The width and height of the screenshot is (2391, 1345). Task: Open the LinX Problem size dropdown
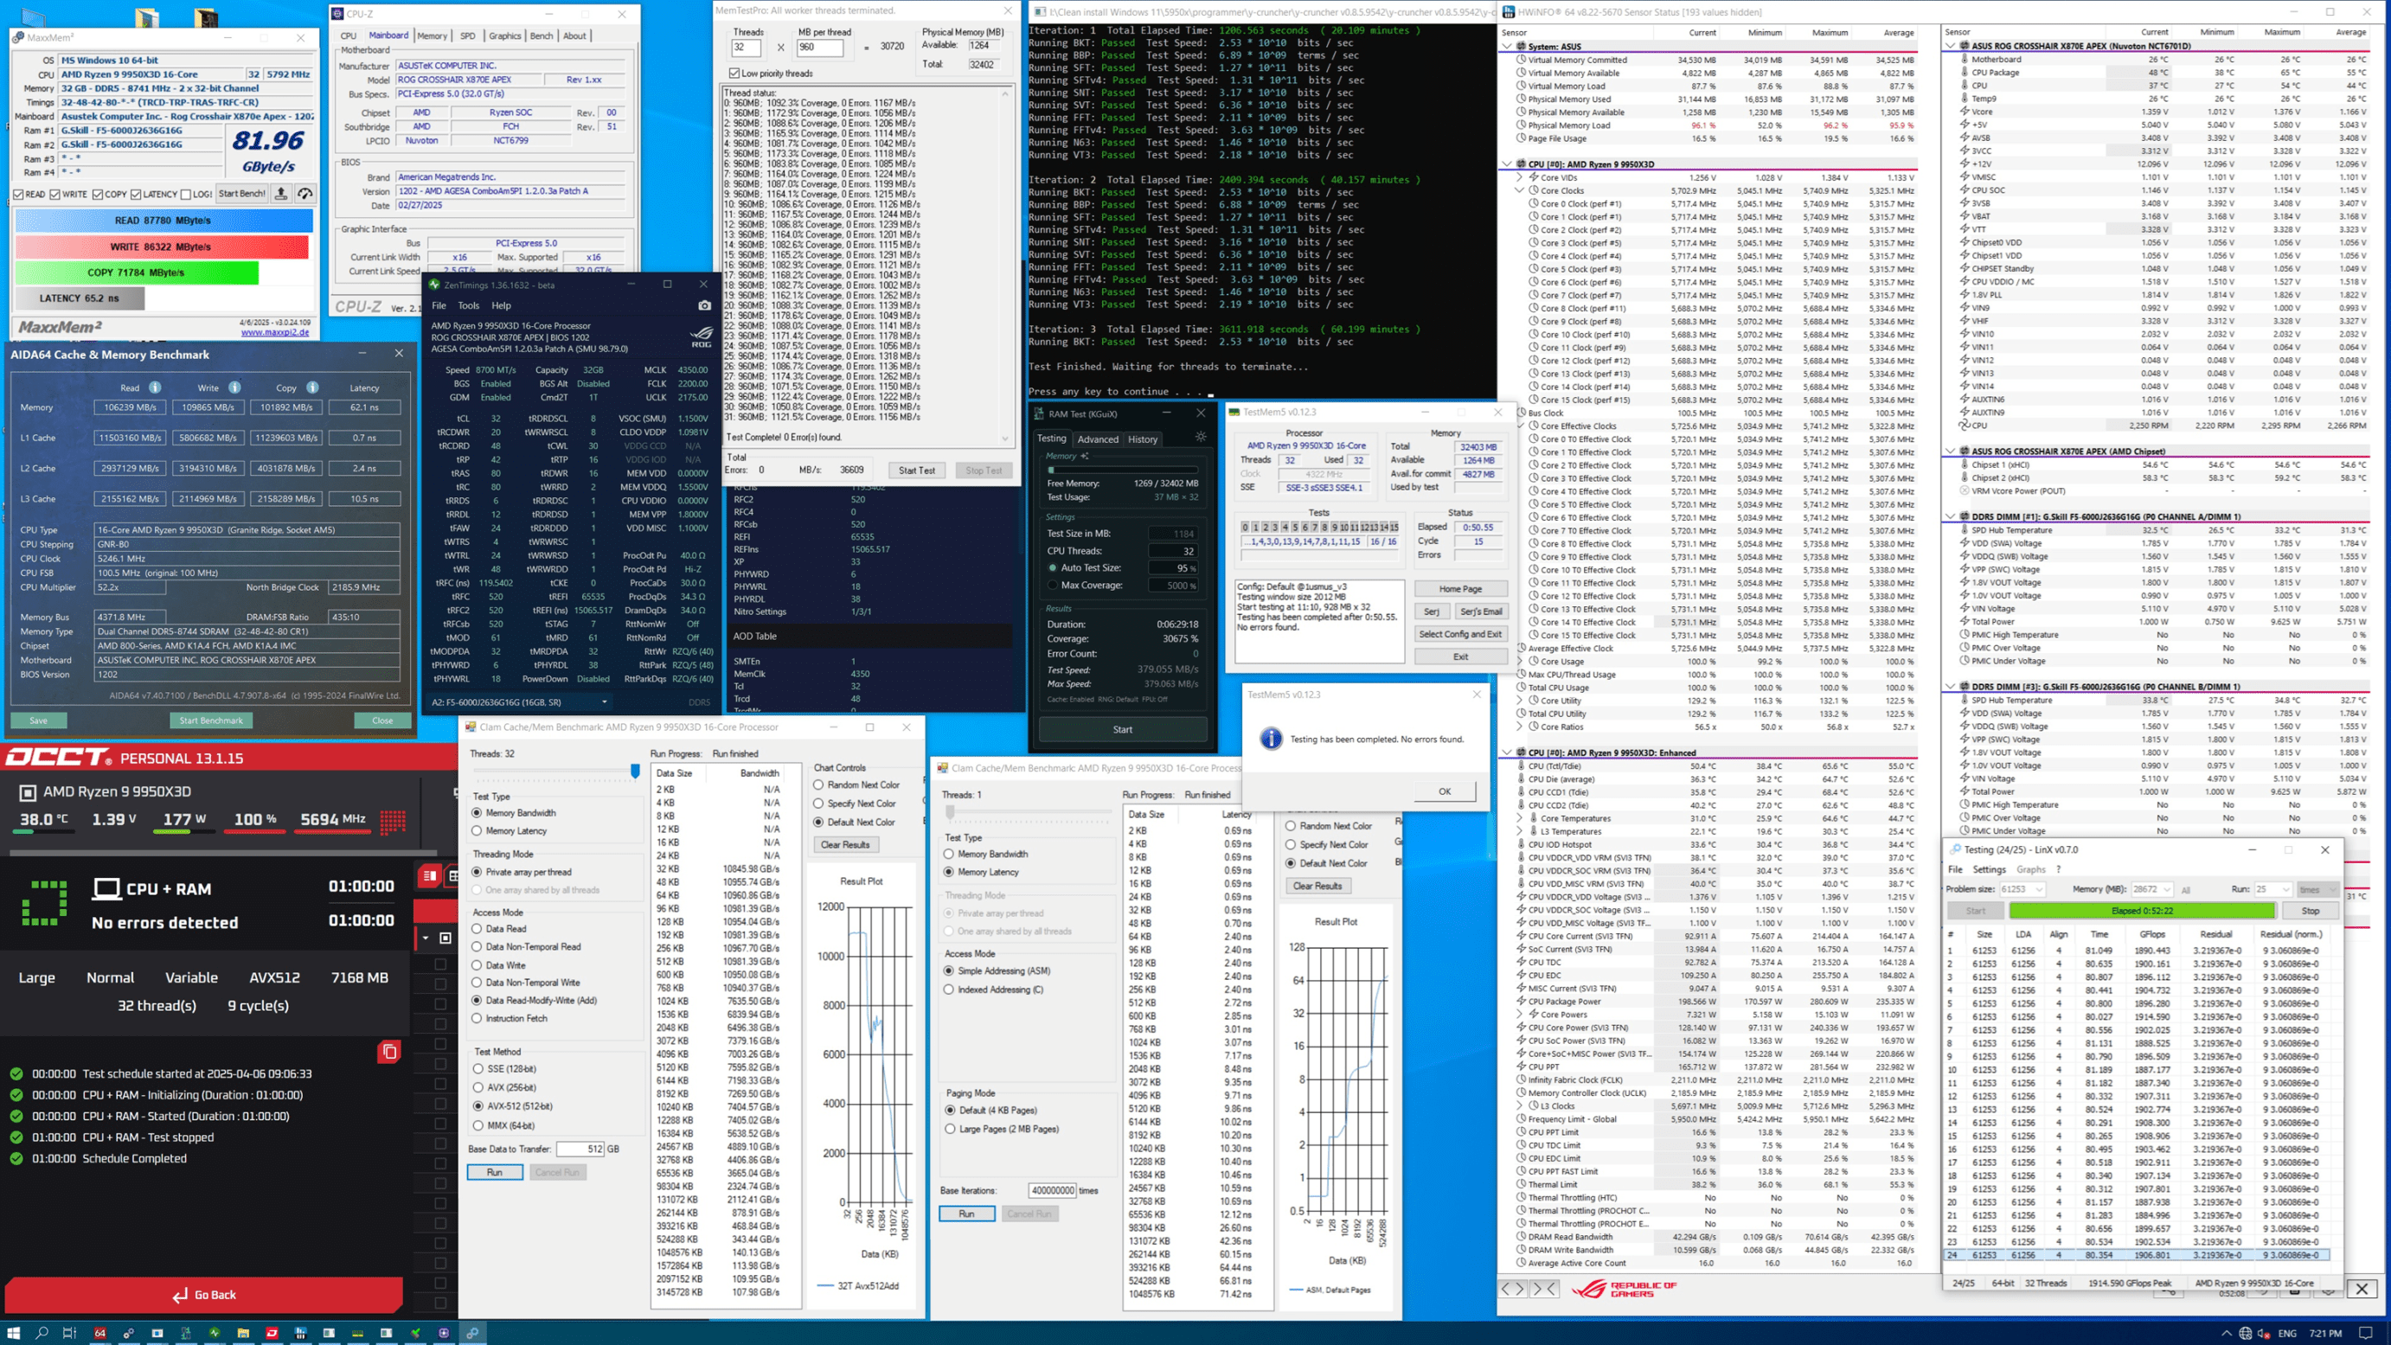pos(2022,889)
